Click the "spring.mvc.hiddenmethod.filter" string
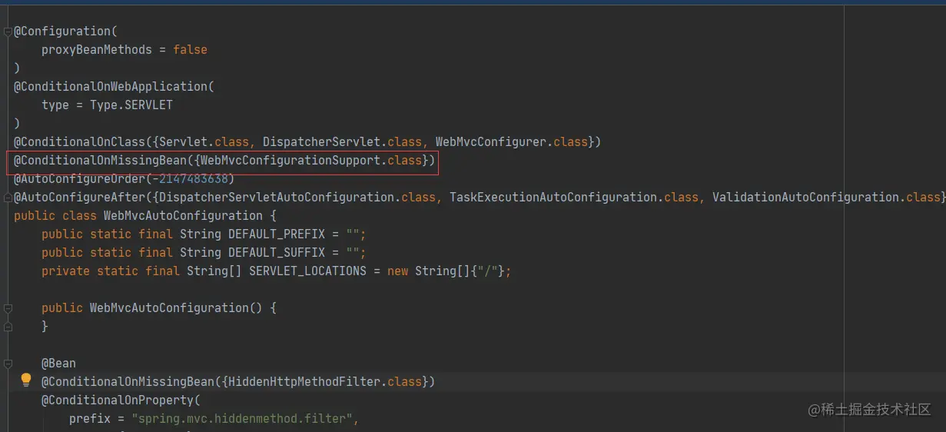Viewport: 946px width, 432px height. point(242,419)
